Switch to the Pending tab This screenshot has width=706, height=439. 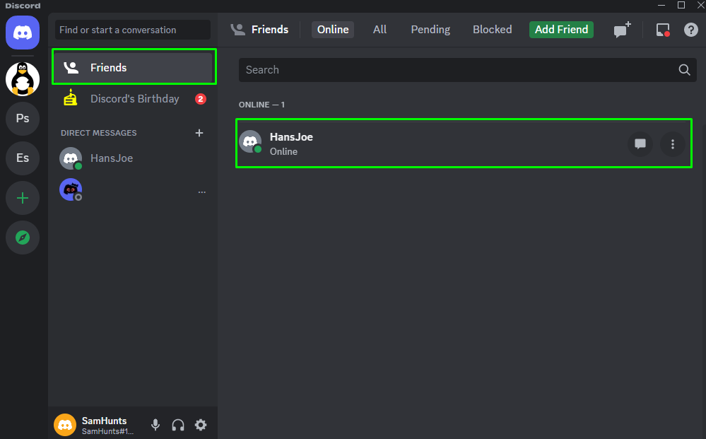click(430, 30)
